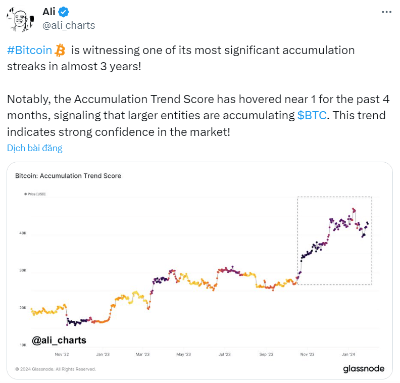This screenshot has width=400, height=383.
Task: Click the @ali_charts watermark on chart
Action: (59, 341)
